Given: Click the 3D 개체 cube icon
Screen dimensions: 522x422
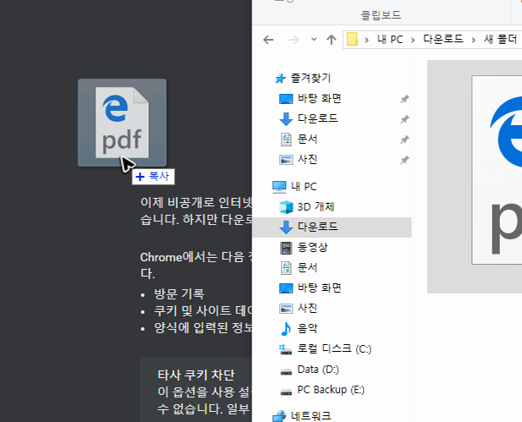Looking at the screenshot, I should point(286,207).
